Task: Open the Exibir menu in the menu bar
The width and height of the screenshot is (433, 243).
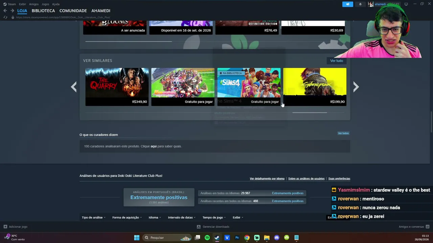Action: click(22, 4)
